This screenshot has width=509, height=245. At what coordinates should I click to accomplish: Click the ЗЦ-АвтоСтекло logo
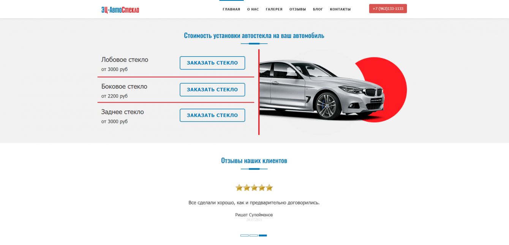[x=120, y=10]
